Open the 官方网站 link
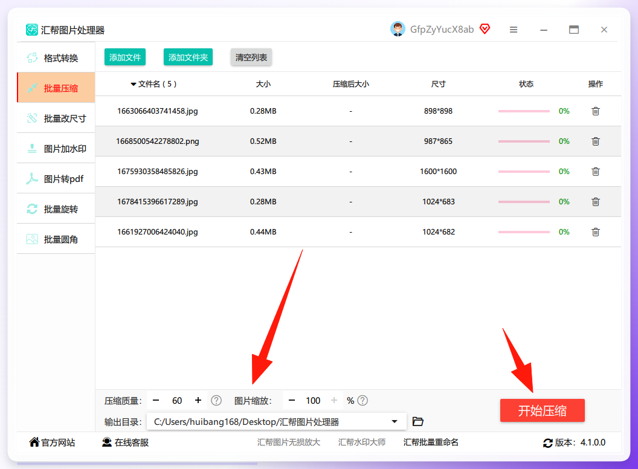This screenshot has height=469, width=638. click(x=52, y=442)
